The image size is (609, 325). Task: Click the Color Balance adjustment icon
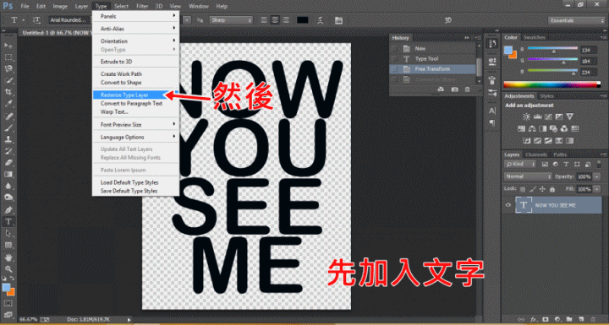(x=532, y=128)
